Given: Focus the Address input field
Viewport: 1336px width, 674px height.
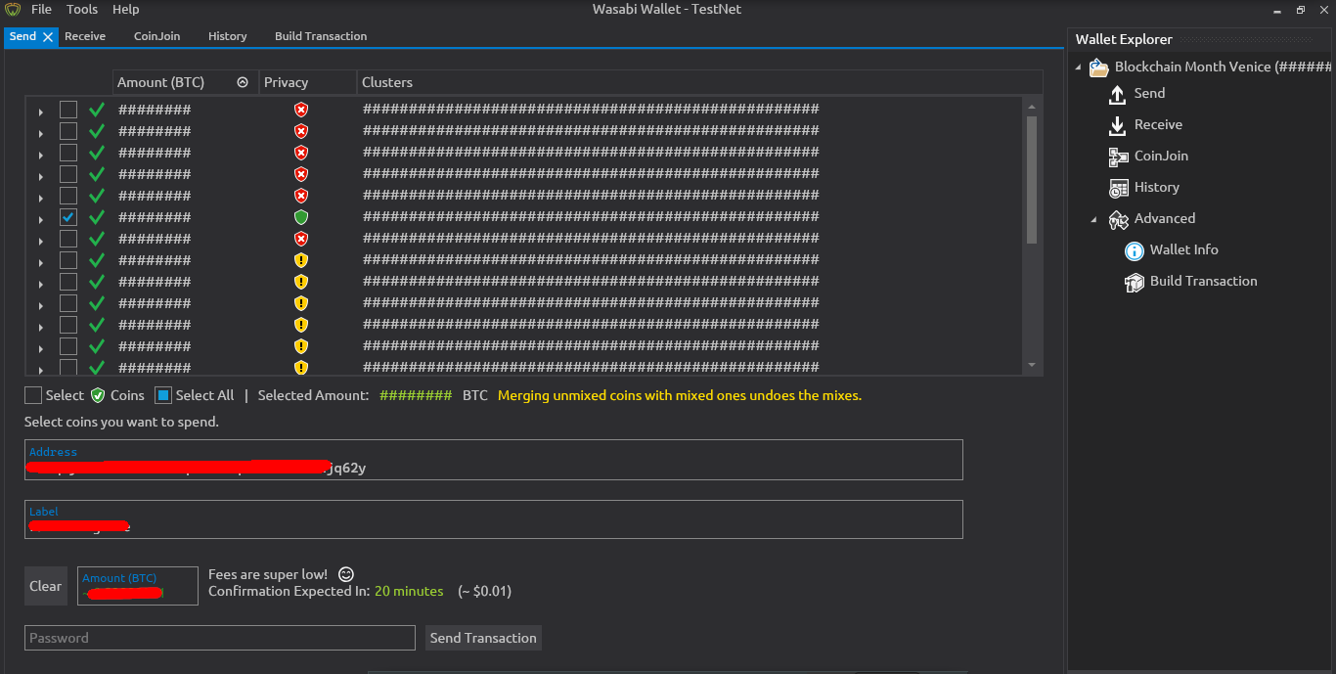Looking at the screenshot, I should [x=494, y=460].
